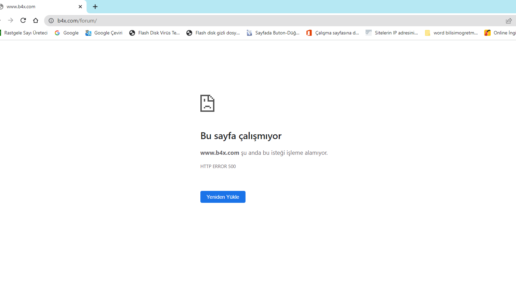Image resolution: width=516 pixels, height=286 pixels.
Task: Open the Sayfada Buton-Düğ... bookmark
Action: point(273,33)
